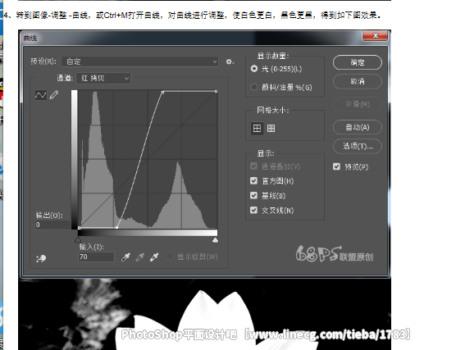Open the preset options gear menu
456x350 pixels.
[x=230, y=61]
